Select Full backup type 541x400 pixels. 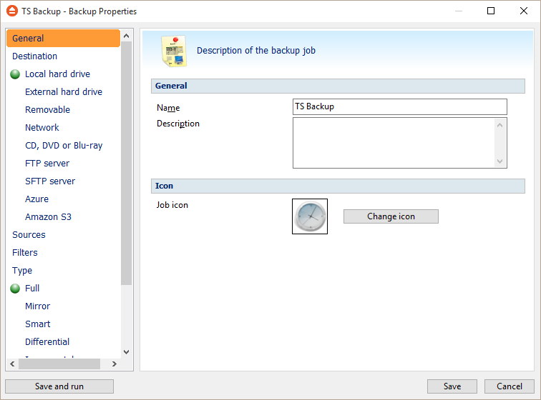[32, 289]
